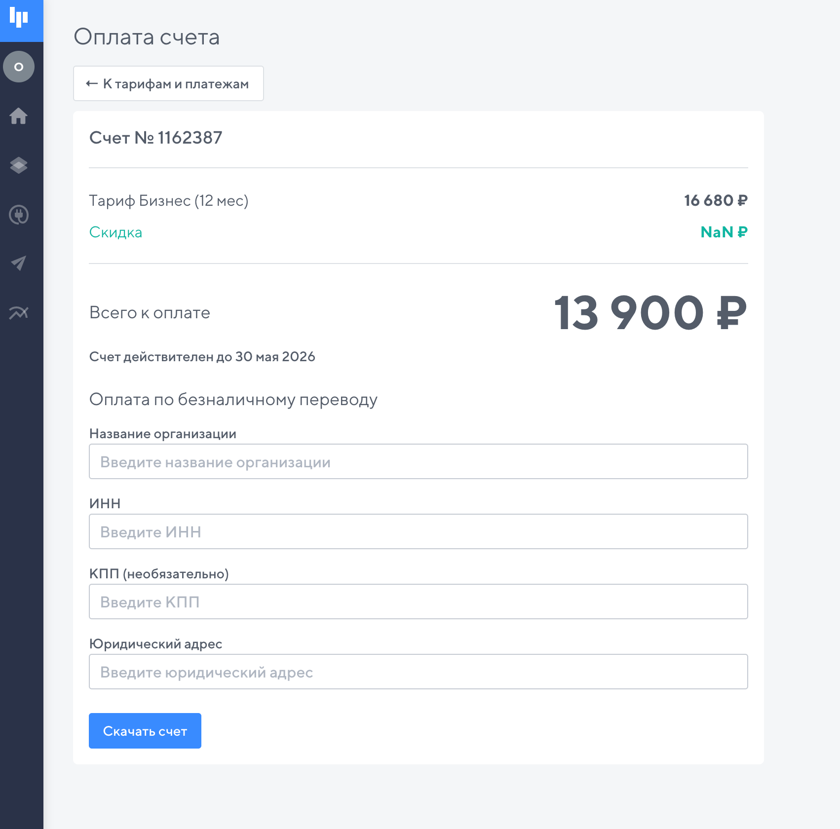Select the NaN ₽ discount value
Image resolution: width=840 pixels, height=829 pixels.
pyautogui.click(x=724, y=232)
